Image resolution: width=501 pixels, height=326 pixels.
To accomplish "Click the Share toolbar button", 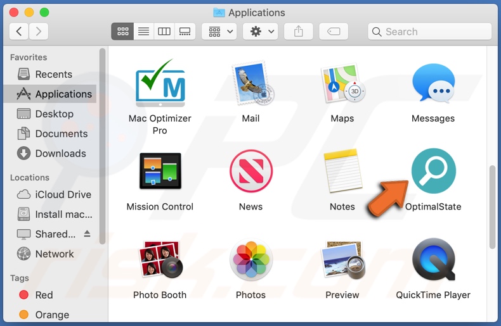I will coord(299,31).
